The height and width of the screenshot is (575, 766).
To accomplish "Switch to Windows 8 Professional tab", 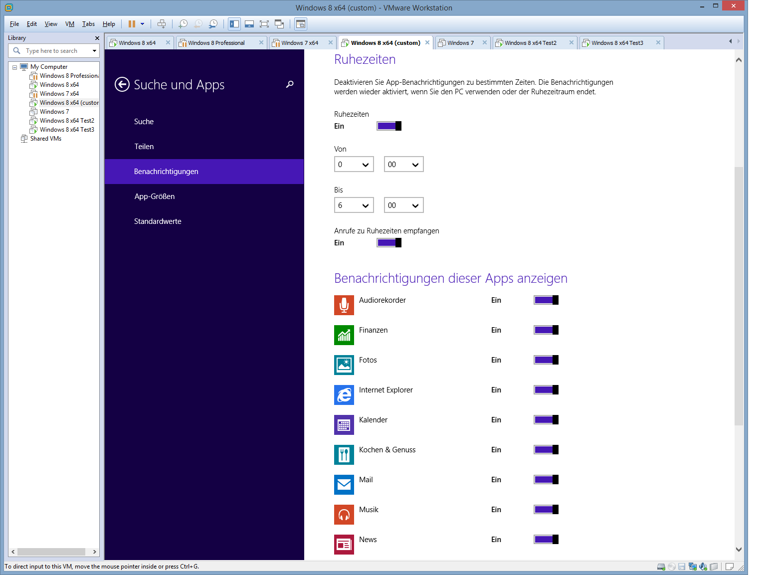I will pos(221,43).
